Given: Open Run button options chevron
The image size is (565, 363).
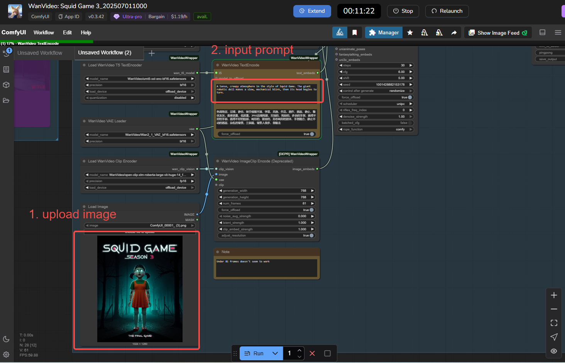Looking at the screenshot, I should tap(275, 353).
